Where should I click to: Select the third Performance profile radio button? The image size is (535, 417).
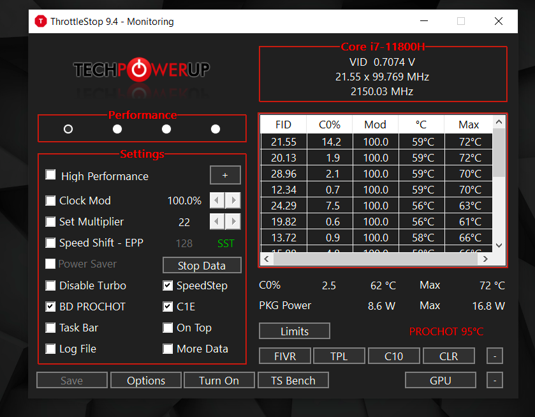tap(166, 129)
